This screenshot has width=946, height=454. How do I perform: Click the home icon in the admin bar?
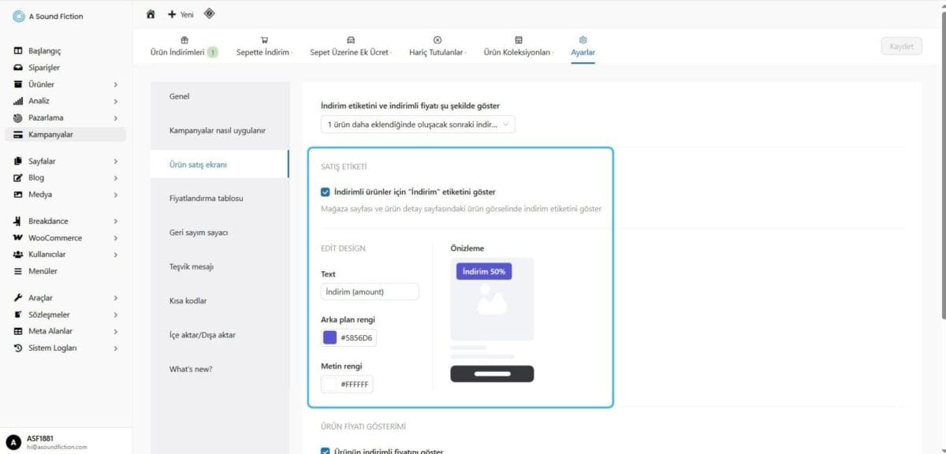pyautogui.click(x=150, y=13)
